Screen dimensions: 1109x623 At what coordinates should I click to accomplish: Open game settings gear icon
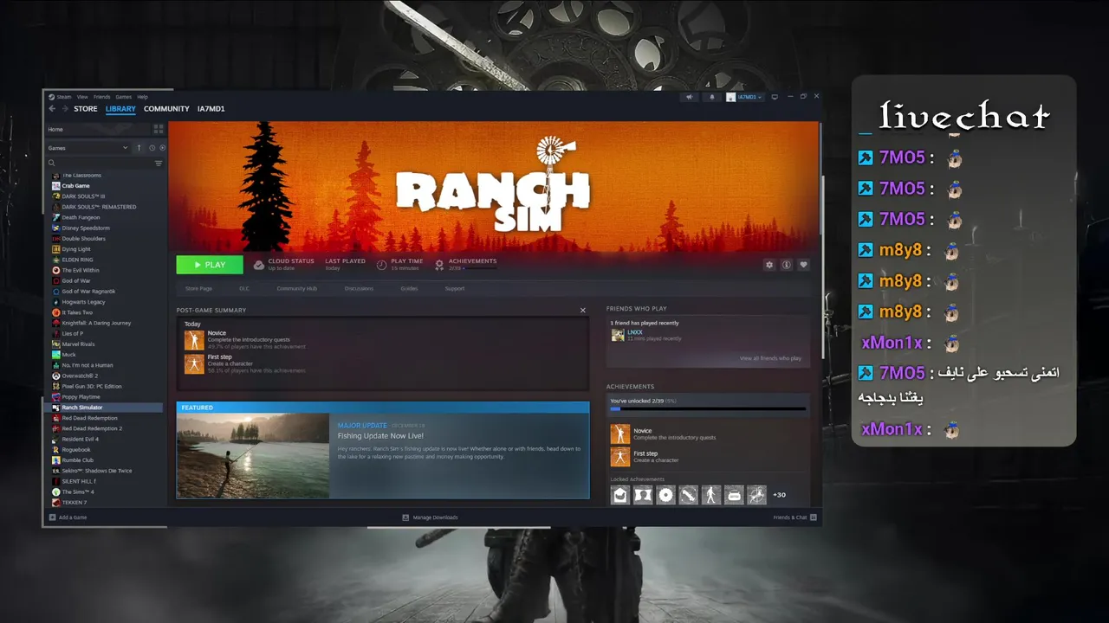point(769,265)
